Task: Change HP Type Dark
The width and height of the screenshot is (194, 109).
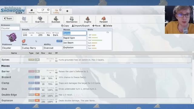Action: coord(55,34)
